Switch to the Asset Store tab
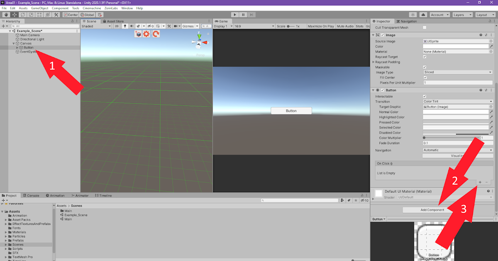The image size is (498, 261). (x=115, y=21)
